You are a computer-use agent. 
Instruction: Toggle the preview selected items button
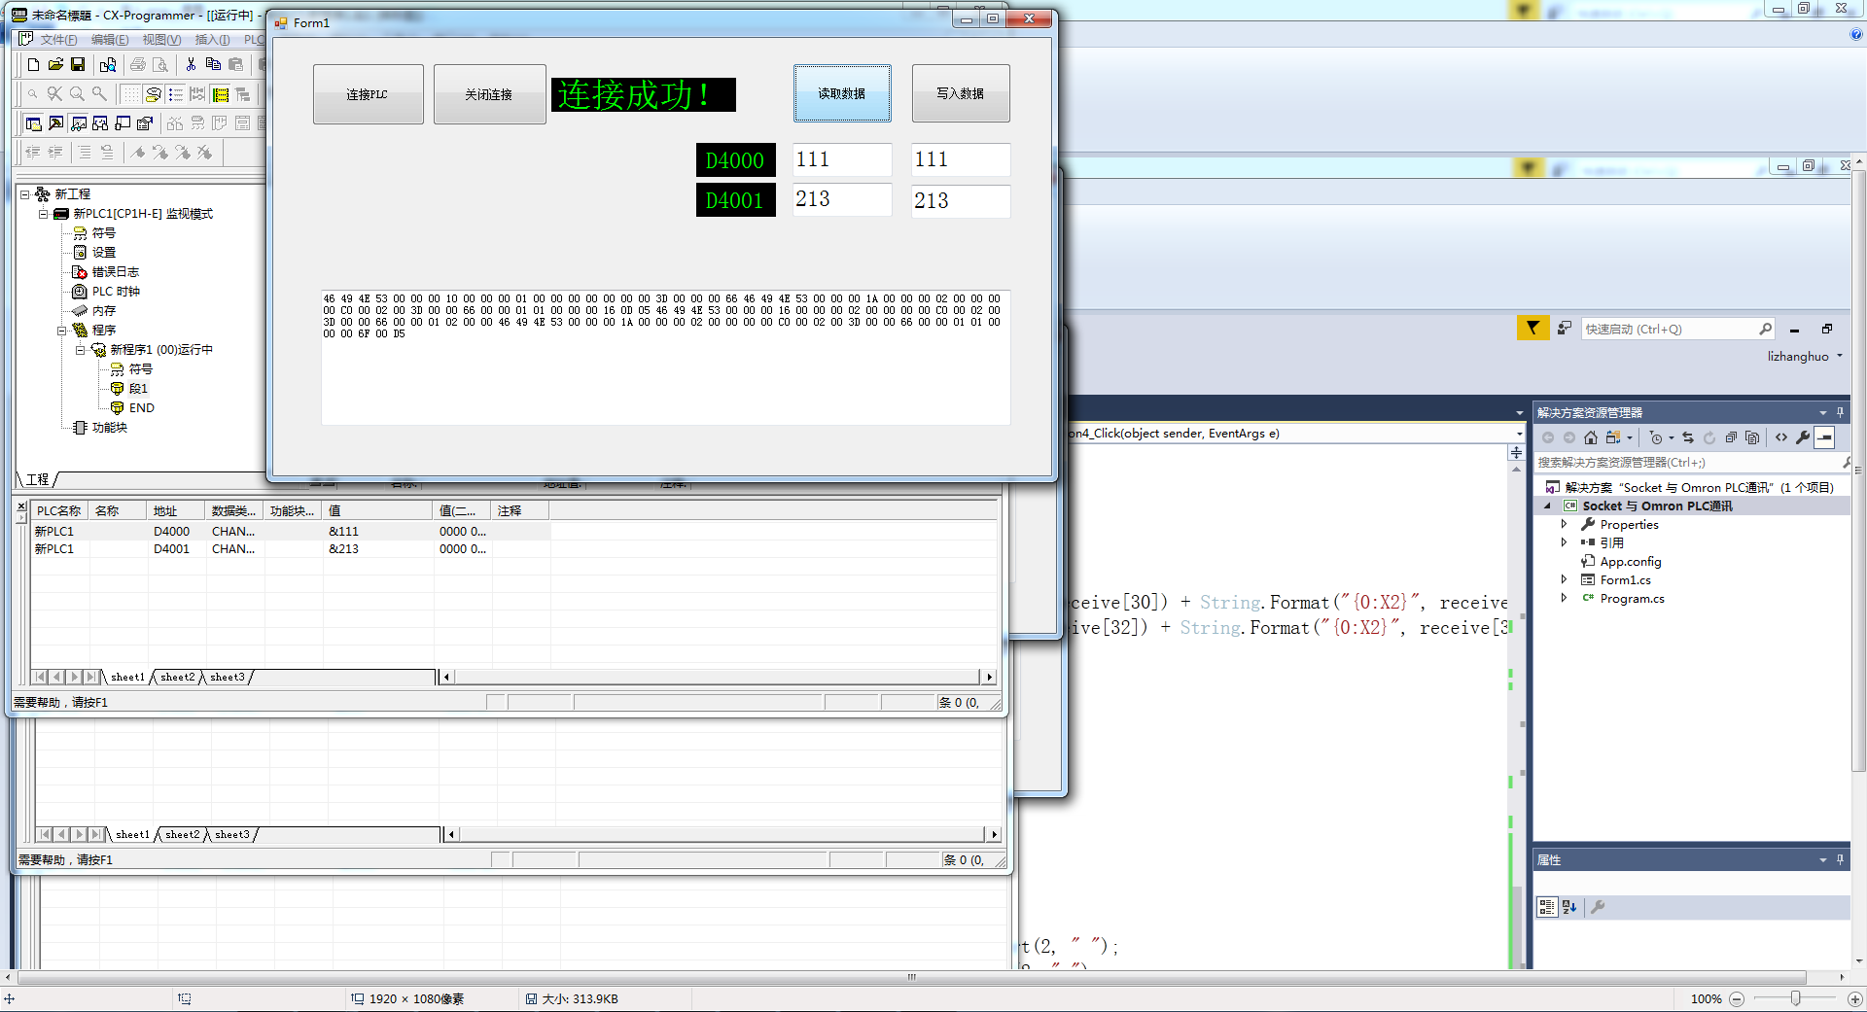point(1825,437)
